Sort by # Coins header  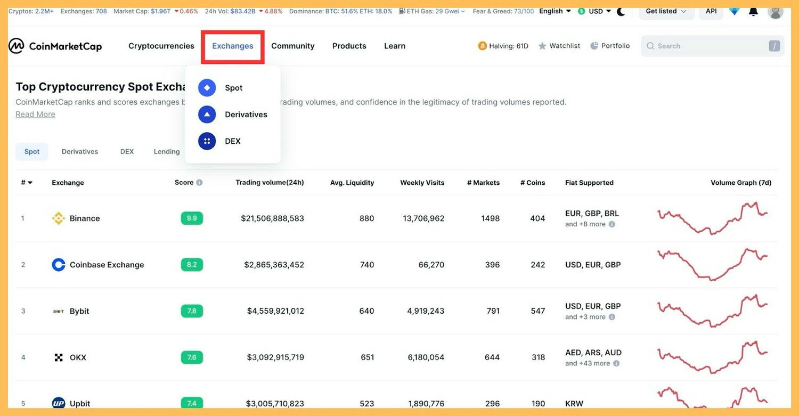point(533,183)
